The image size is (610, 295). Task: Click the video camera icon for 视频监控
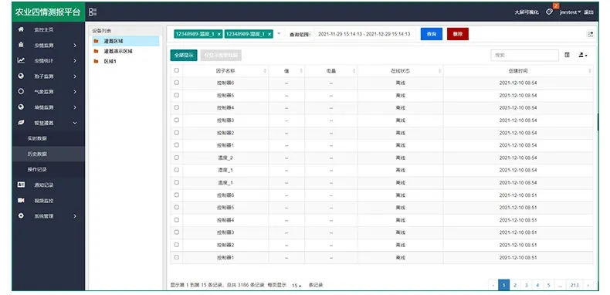(21, 201)
